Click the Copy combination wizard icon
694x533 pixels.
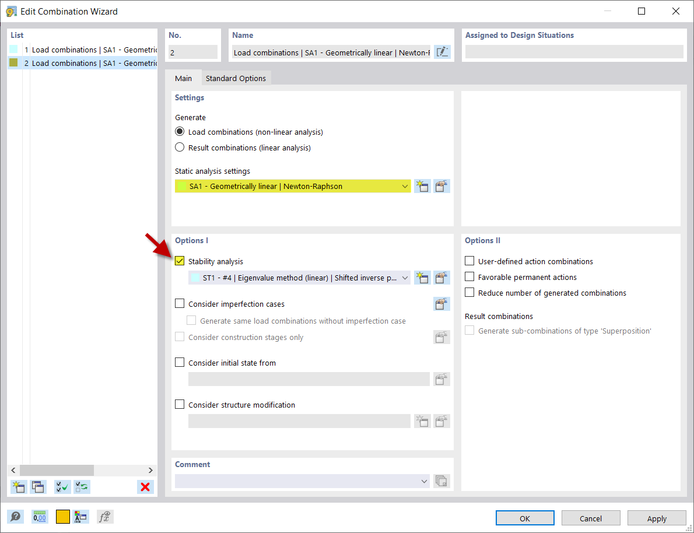(x=38, y=486)
